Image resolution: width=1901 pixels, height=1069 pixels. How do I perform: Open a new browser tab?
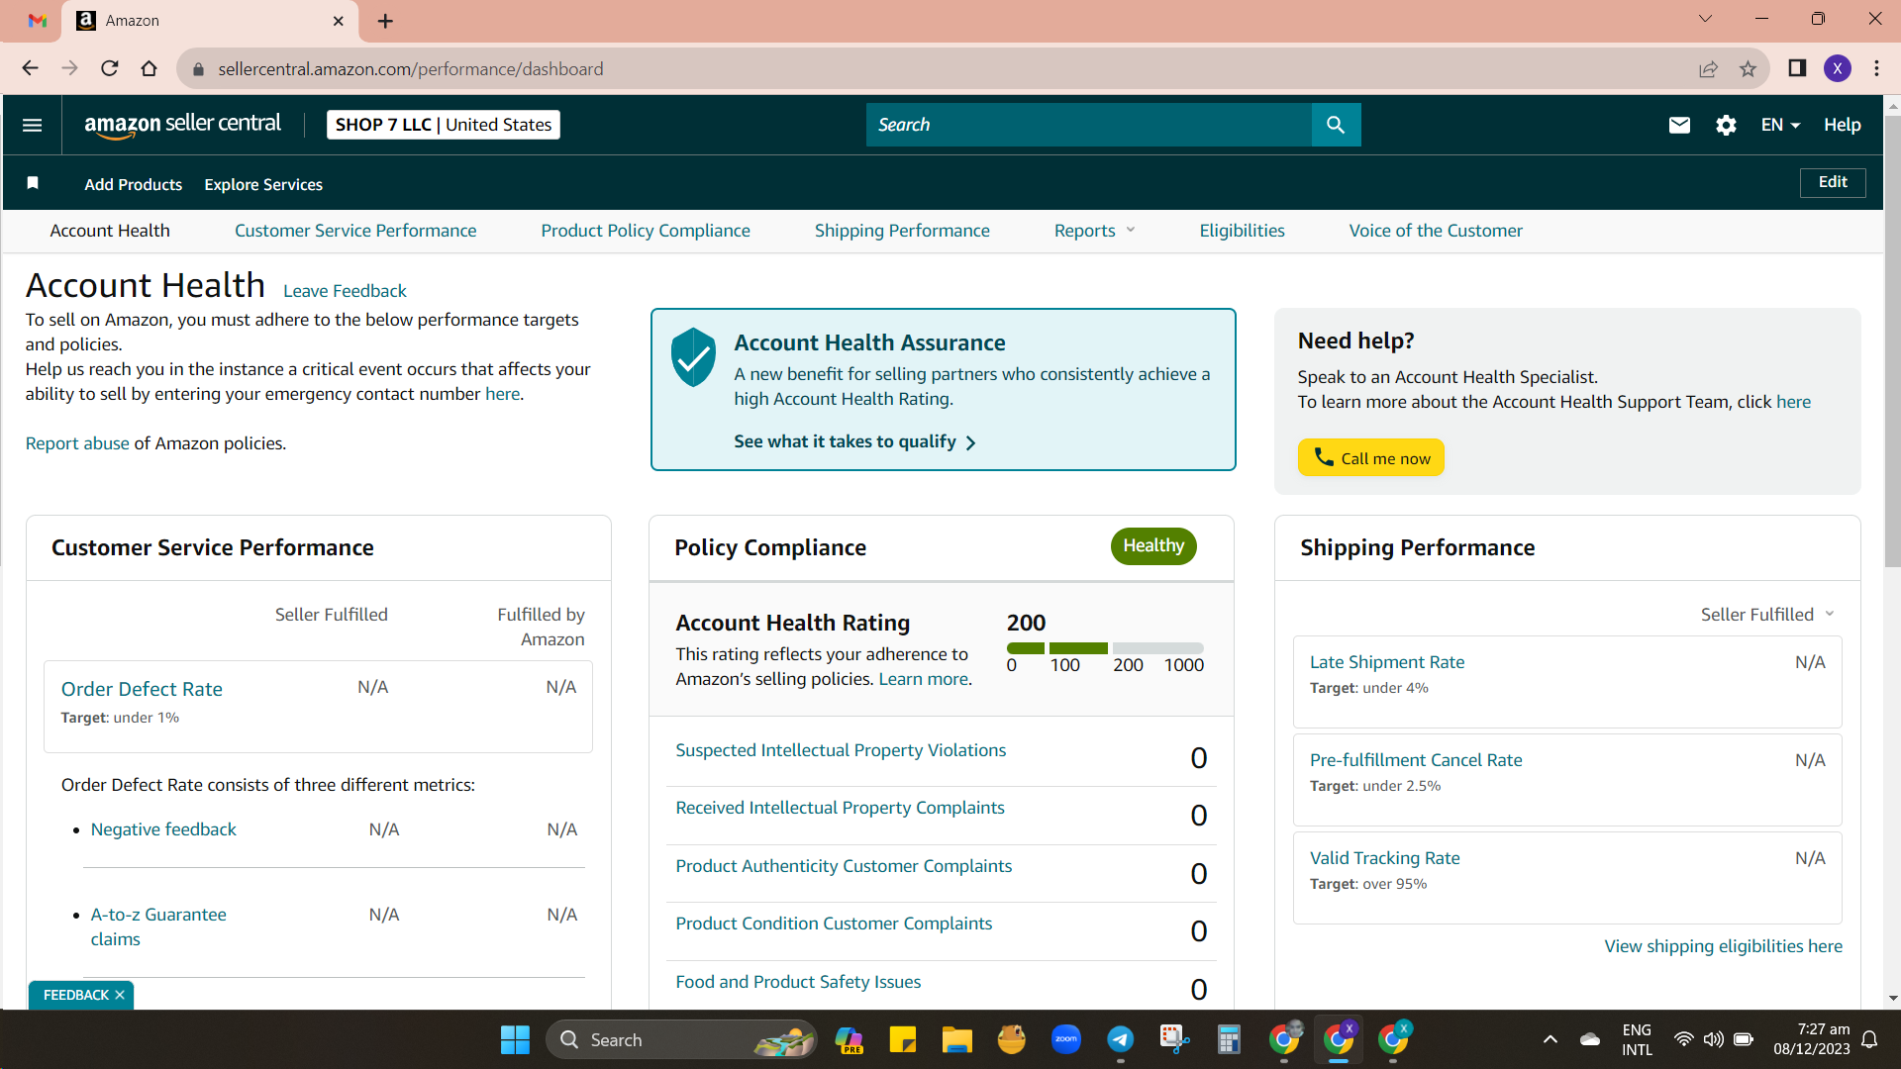pos(385,21)
